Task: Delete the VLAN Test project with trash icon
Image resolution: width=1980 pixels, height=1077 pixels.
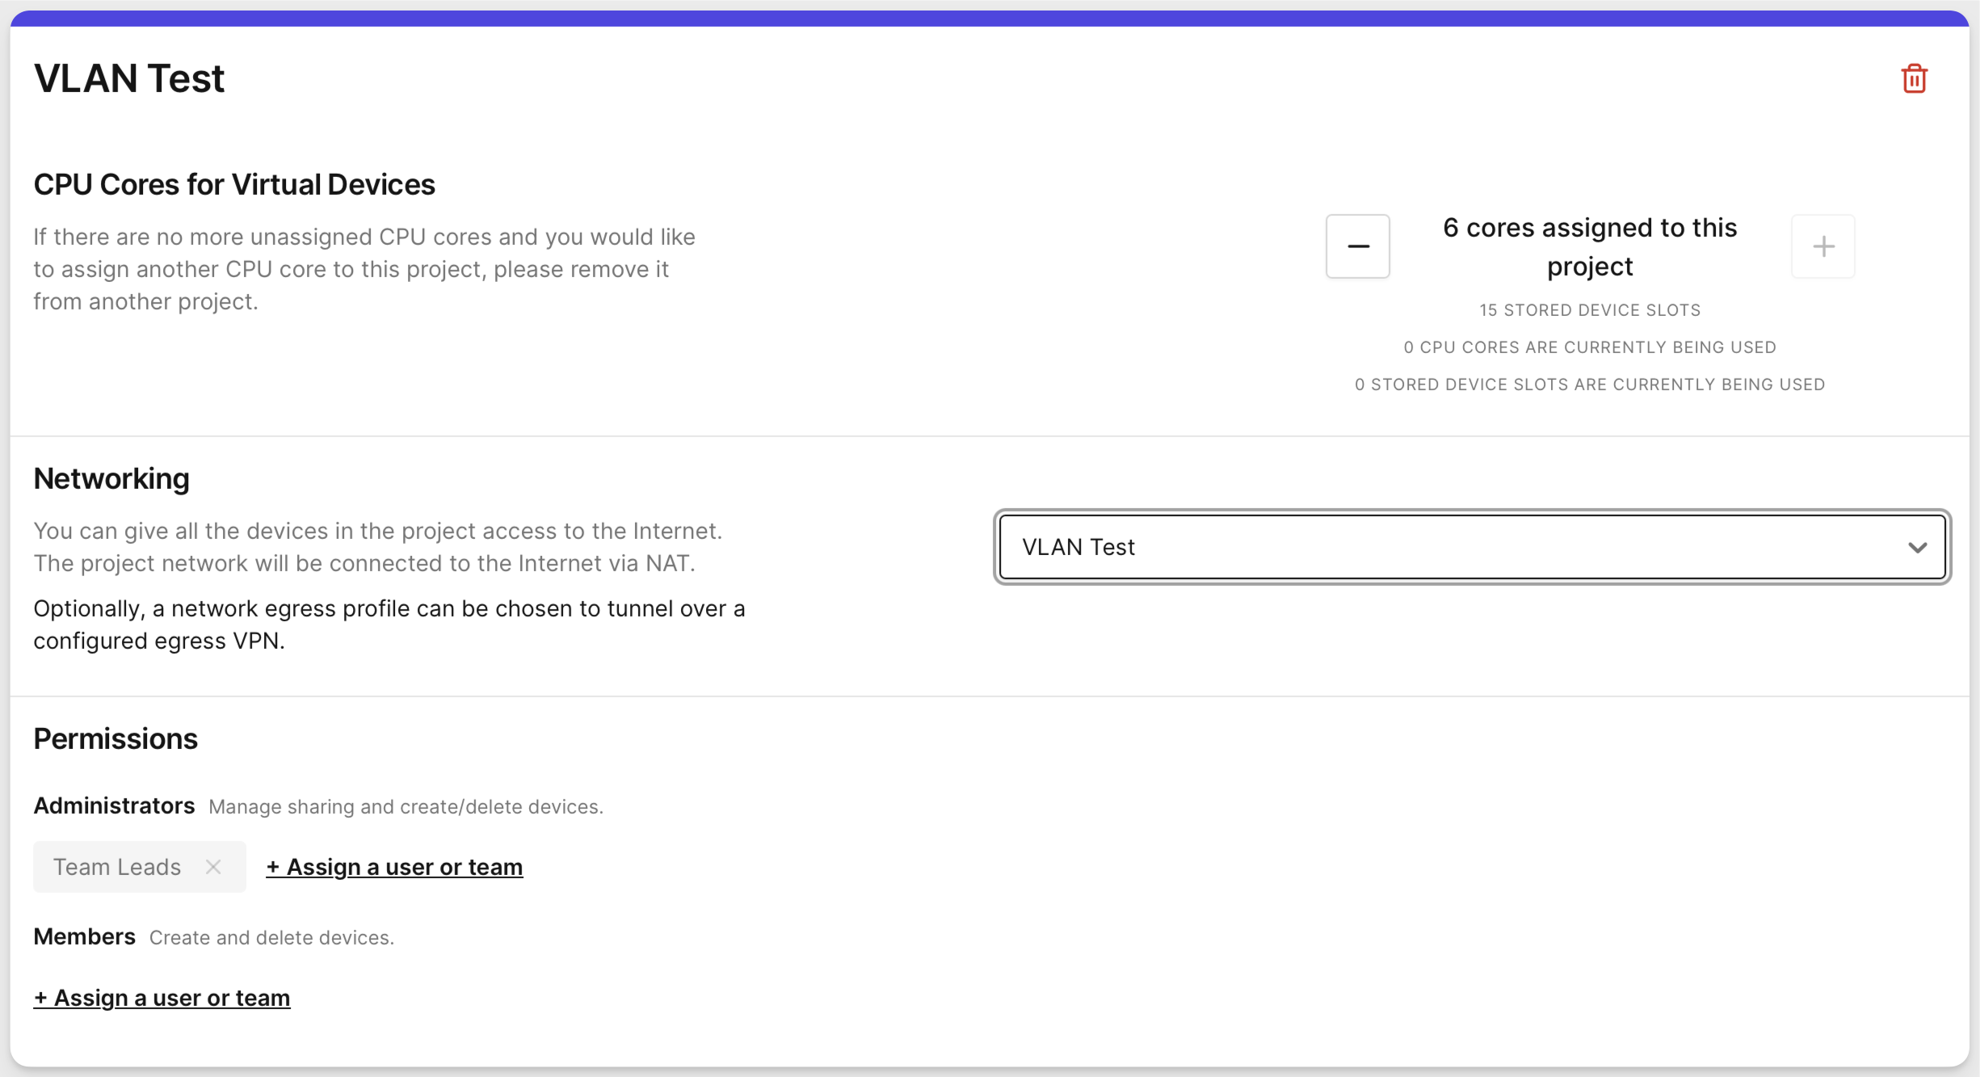Action: (1914, 79)
